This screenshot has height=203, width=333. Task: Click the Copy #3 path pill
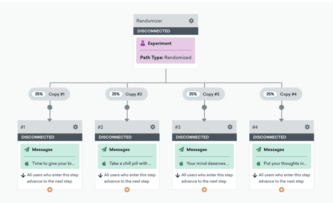(x=204, y=94)
